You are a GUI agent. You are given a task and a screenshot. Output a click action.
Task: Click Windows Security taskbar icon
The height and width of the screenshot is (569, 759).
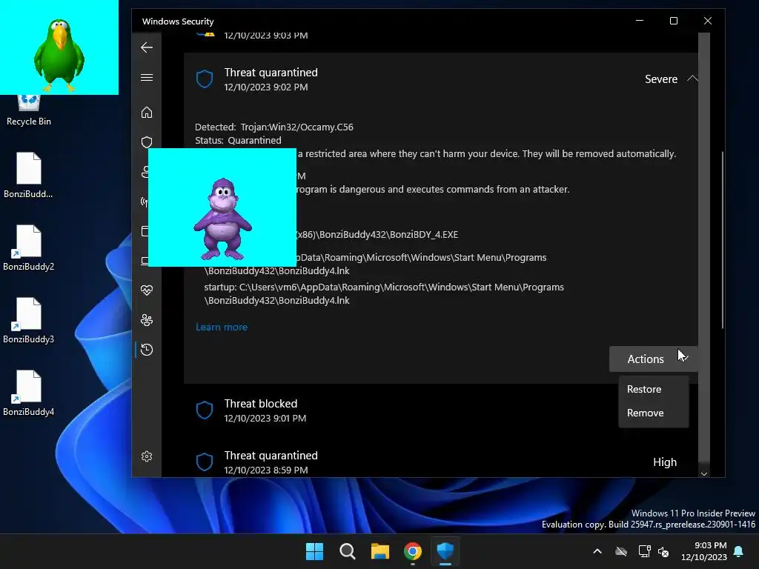point(445,551)
